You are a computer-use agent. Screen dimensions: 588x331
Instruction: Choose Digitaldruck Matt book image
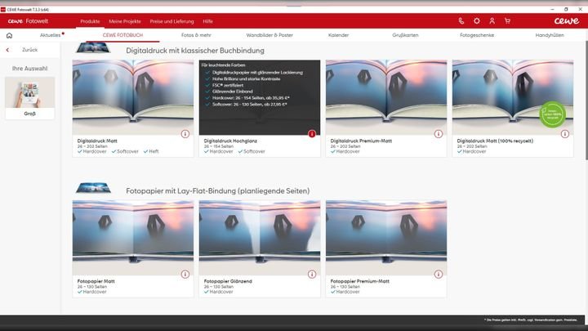click(133, 97)
